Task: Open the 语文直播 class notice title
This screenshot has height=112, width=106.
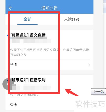Action: pos(28,35)
